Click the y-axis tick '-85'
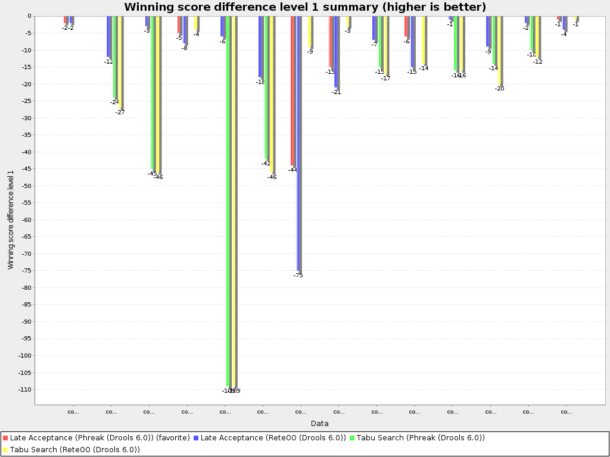 click(26, 305)
